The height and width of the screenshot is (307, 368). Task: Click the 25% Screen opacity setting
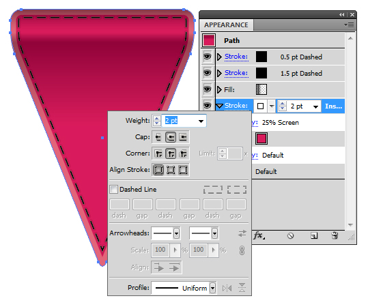[x=281, y=123]
